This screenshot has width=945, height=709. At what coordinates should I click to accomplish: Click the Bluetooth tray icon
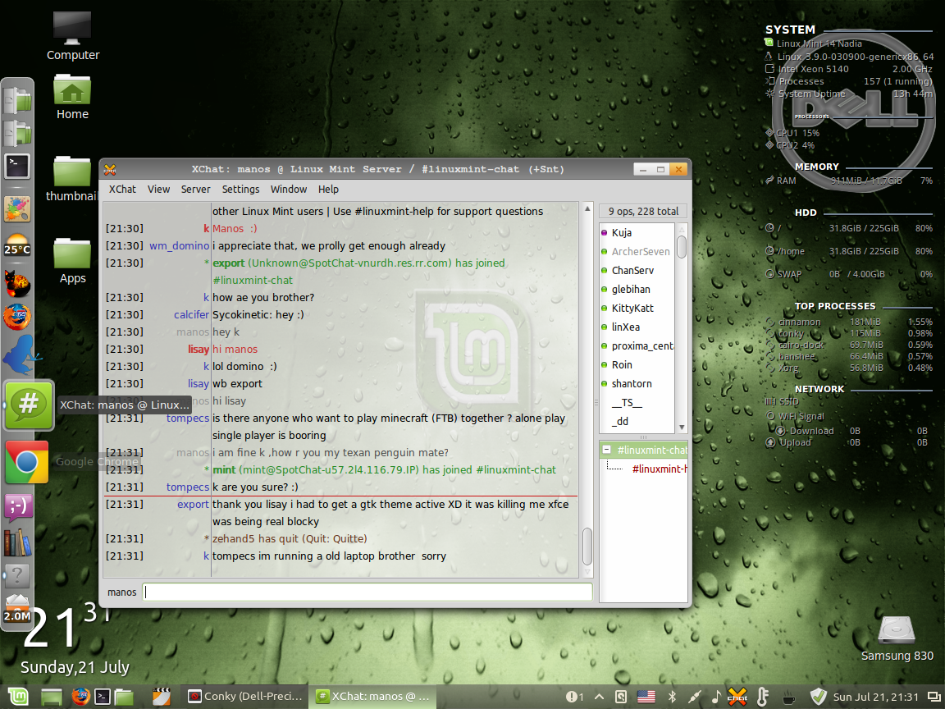(x=672, y=697)
